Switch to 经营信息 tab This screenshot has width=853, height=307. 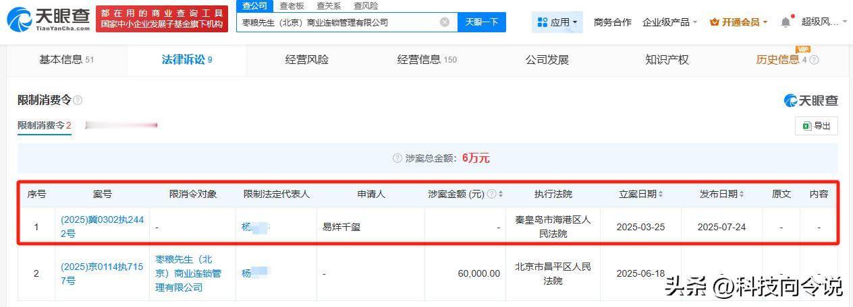426,59
